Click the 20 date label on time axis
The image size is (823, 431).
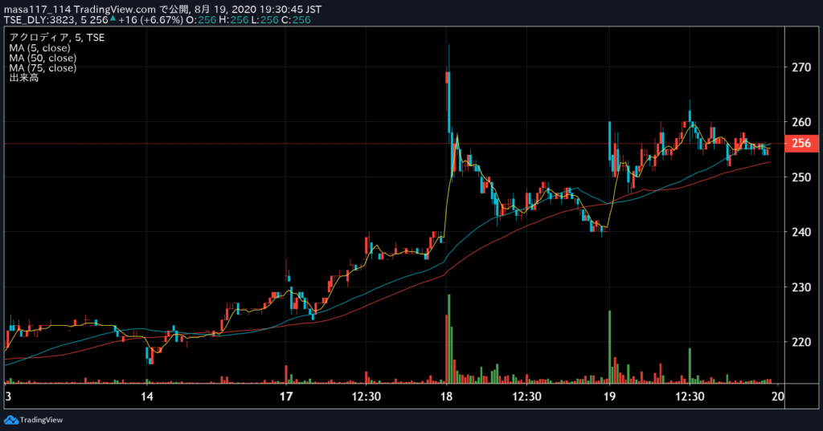pos(777,396)
